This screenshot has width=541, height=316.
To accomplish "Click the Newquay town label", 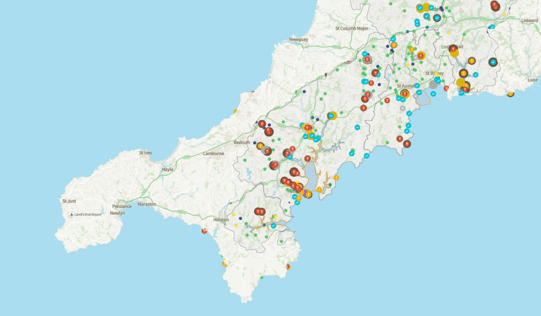I will click(299, 40).
